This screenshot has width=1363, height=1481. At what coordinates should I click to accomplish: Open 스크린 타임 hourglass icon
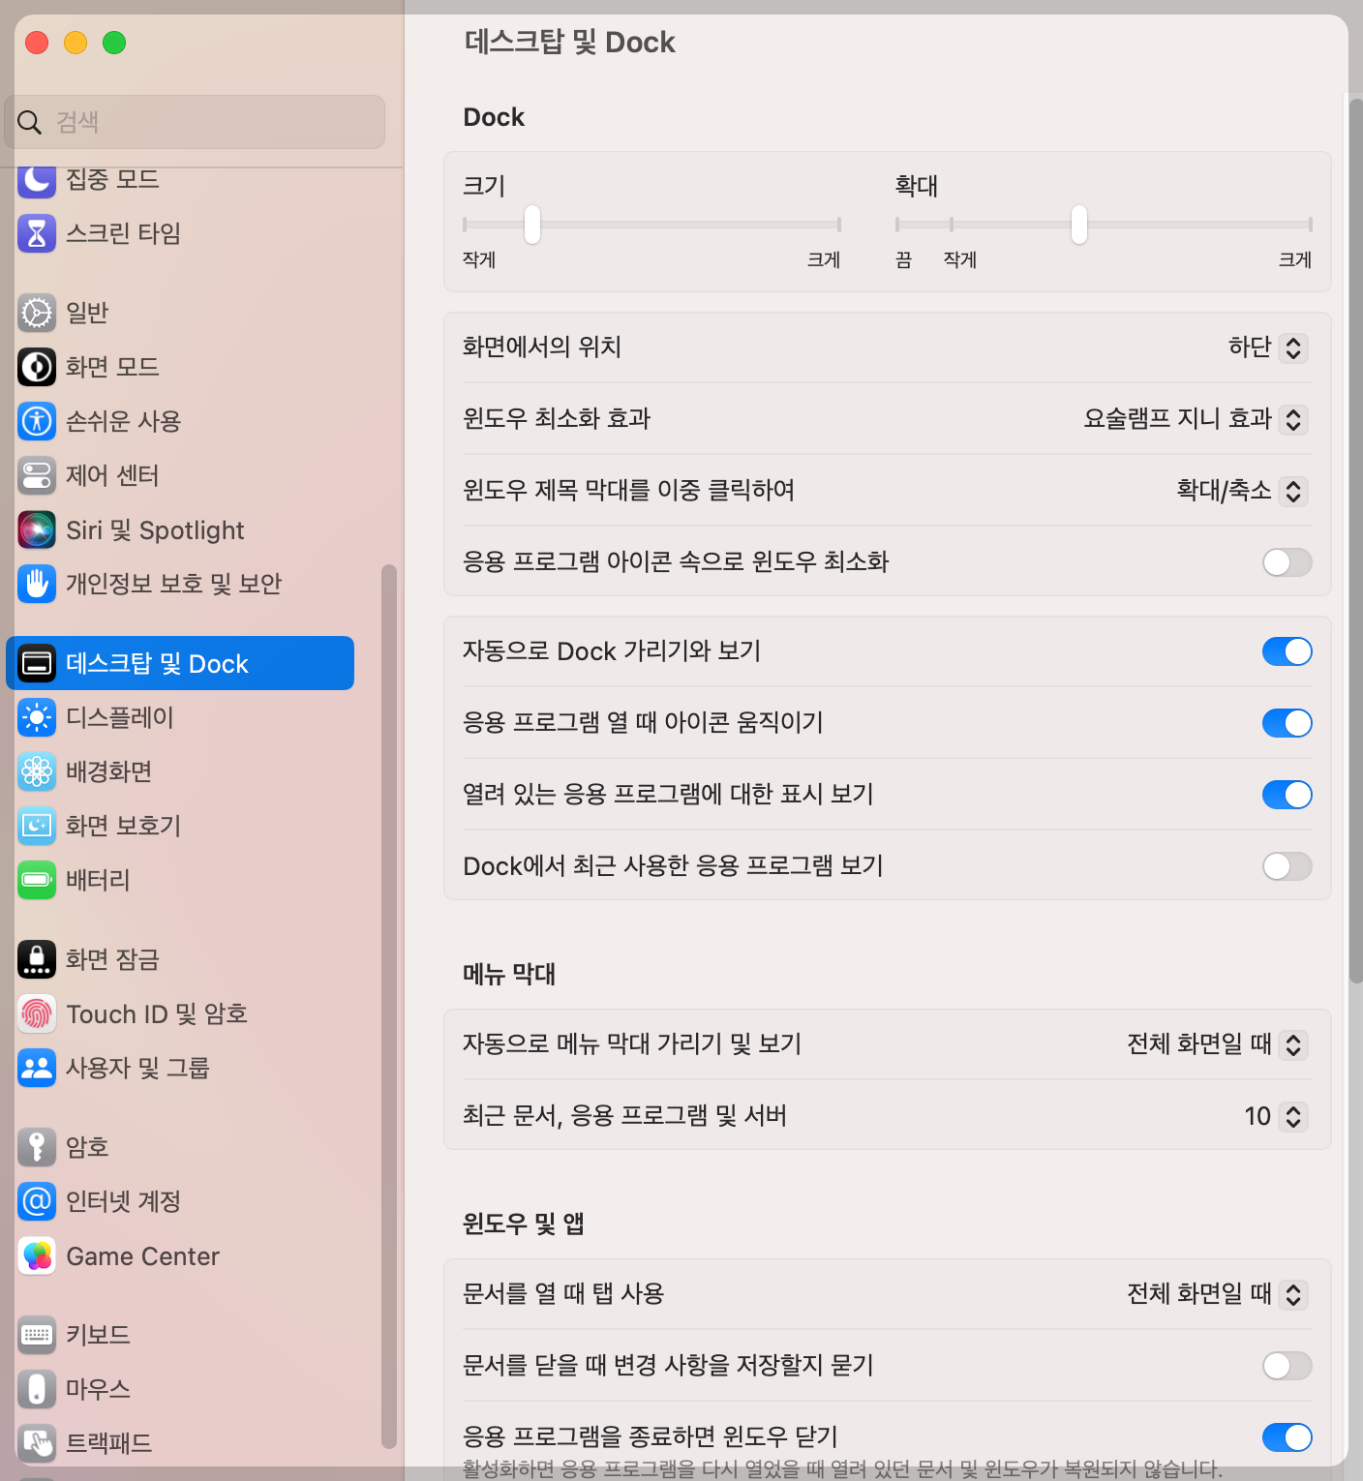pos(37,233)
